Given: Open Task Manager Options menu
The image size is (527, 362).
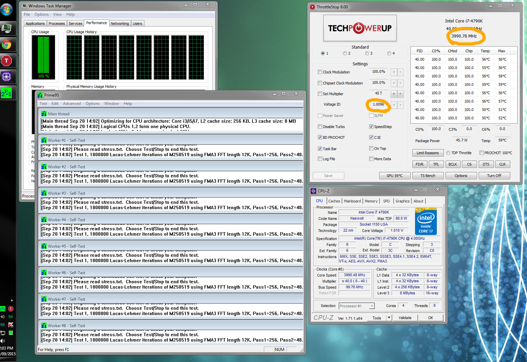Looking at the screenshot, I should pos(42,14).
